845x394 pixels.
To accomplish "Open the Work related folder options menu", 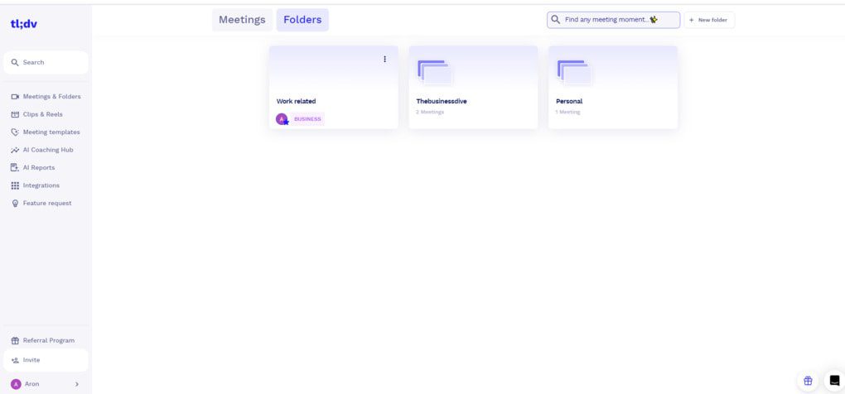I will 384,59.
